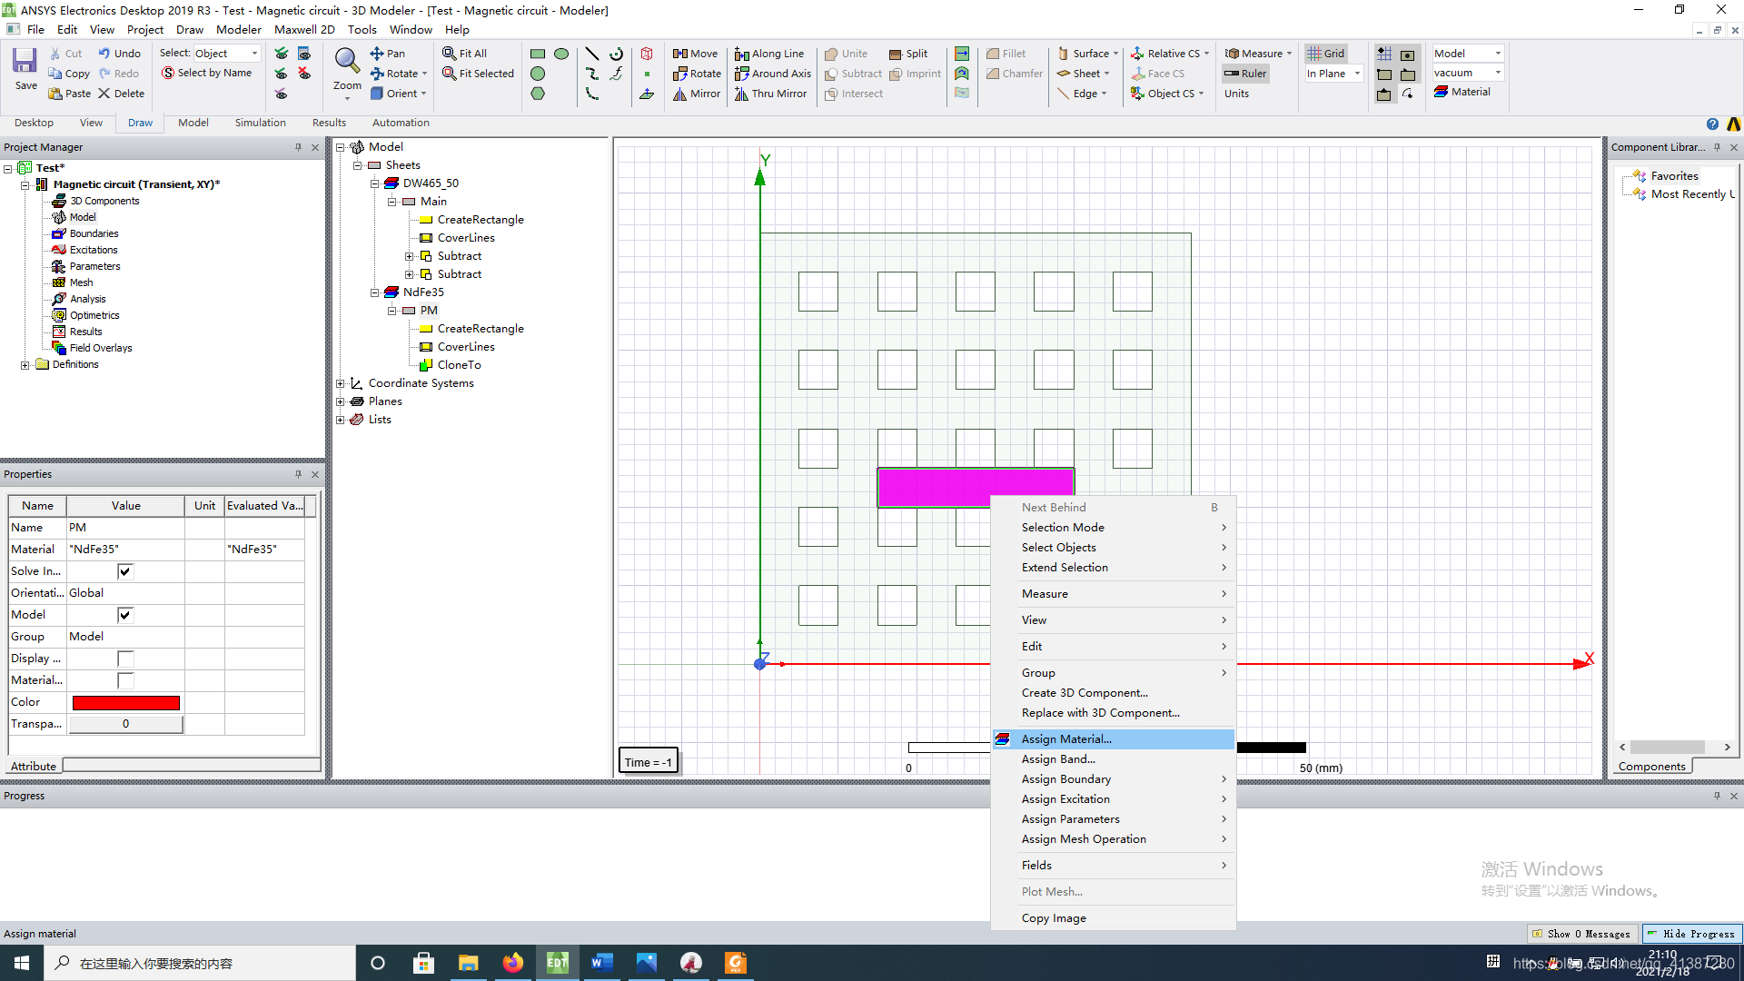This screenshot has height=981, width=1744.
Task: Click the Split tool
Action: pos(908,54)
